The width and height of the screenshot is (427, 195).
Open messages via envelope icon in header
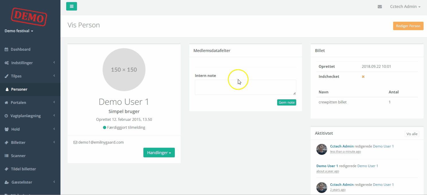point(380,7)
